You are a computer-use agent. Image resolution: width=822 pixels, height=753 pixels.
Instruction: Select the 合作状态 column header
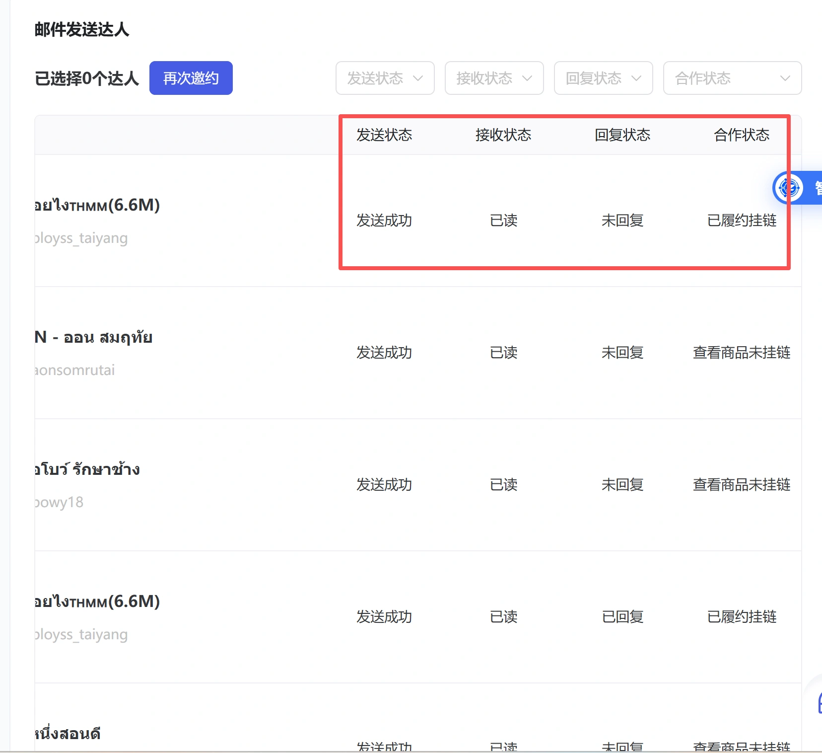pos(742,135)
